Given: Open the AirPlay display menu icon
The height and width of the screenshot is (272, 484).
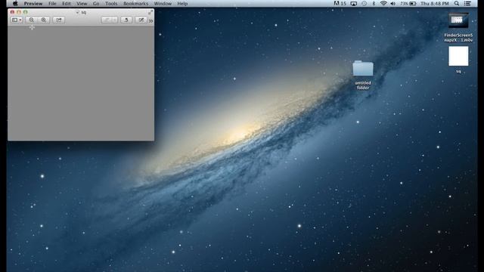Looking at the screenshot, I should coord(354,4).
